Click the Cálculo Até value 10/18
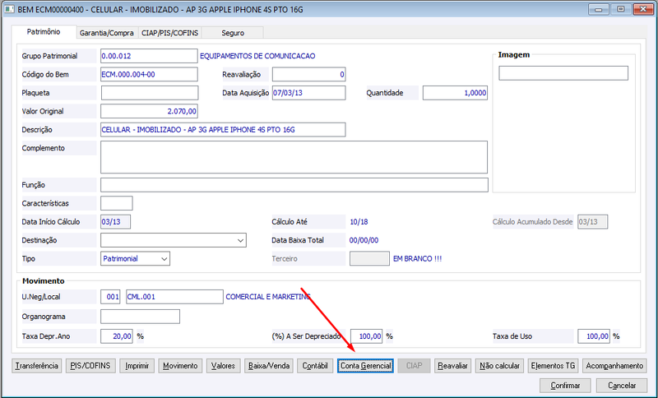This screenshot has width=658, height=398. point(359,222)
